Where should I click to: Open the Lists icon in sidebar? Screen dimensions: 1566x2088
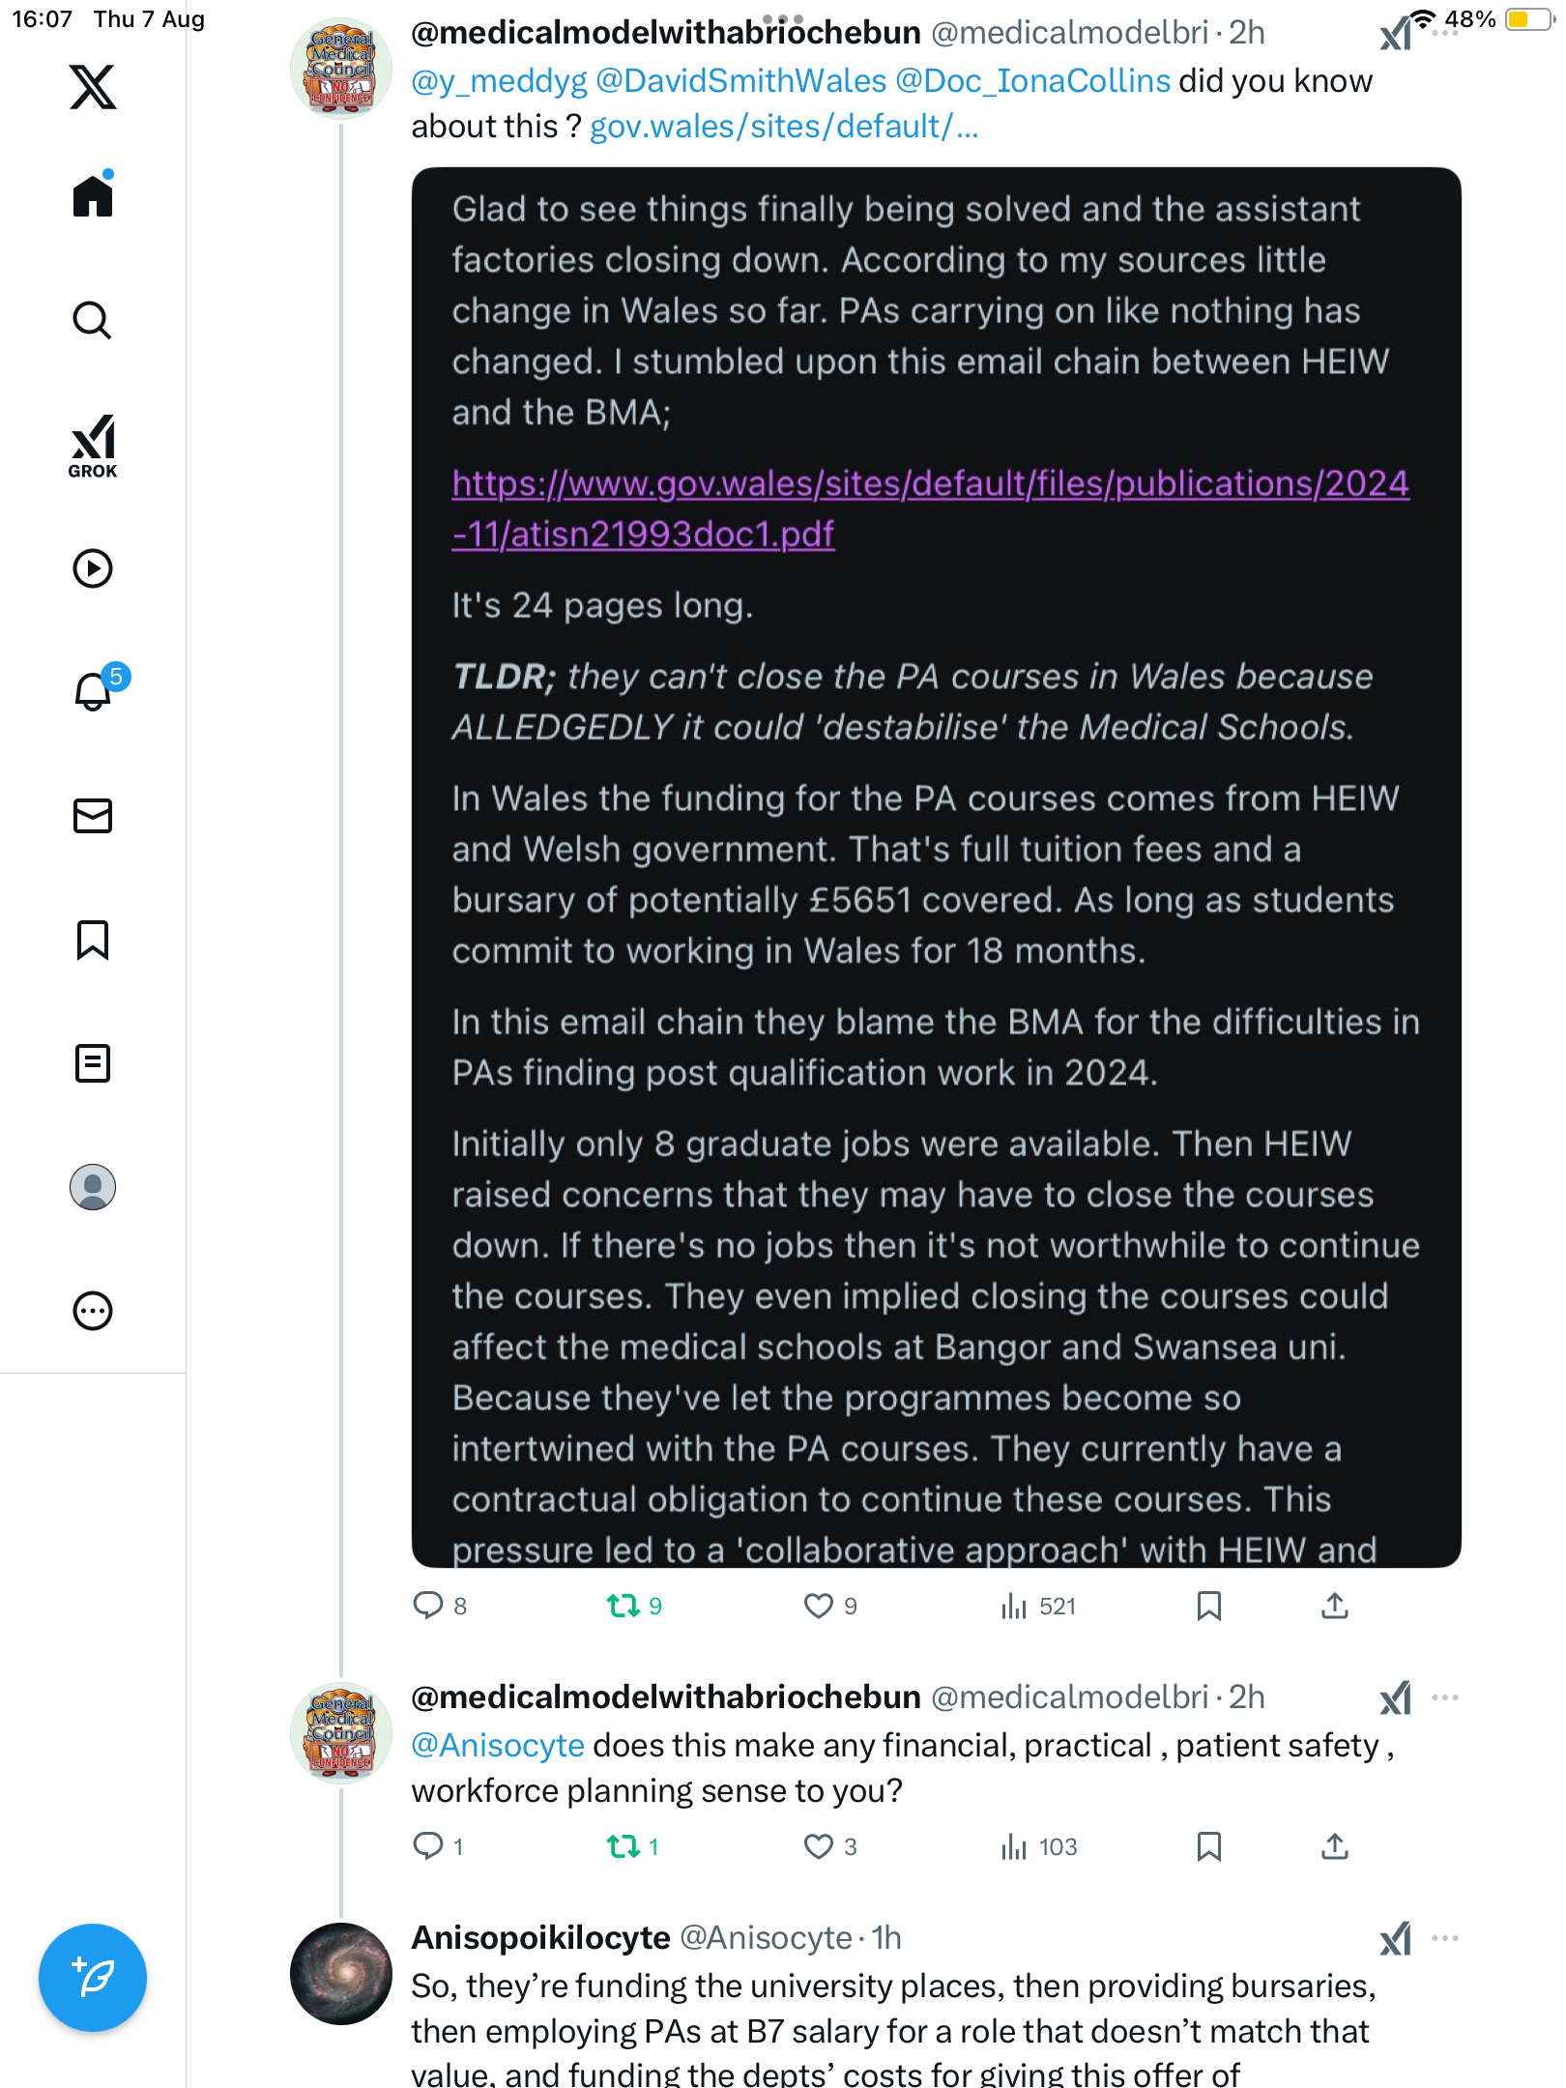(x=93, y=1063)
